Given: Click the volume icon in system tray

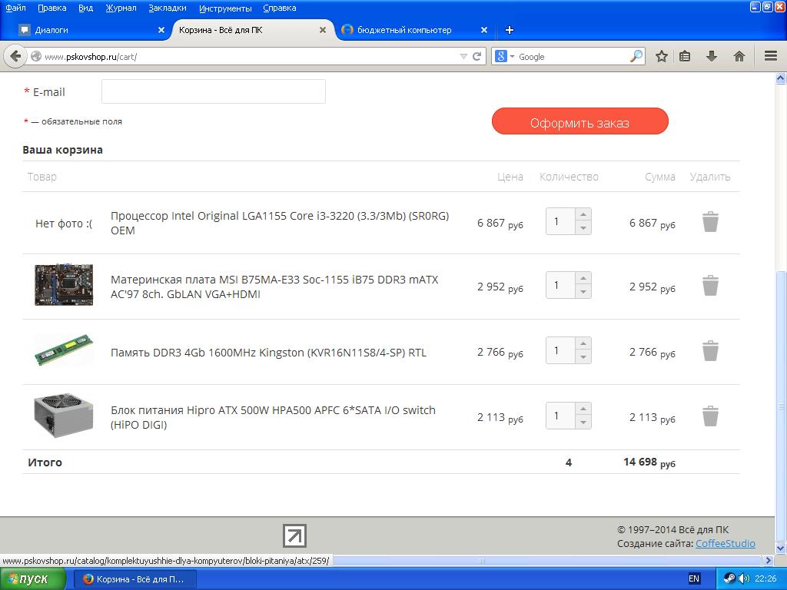Looking at the screenshot, I should click(x=744, y=578).
